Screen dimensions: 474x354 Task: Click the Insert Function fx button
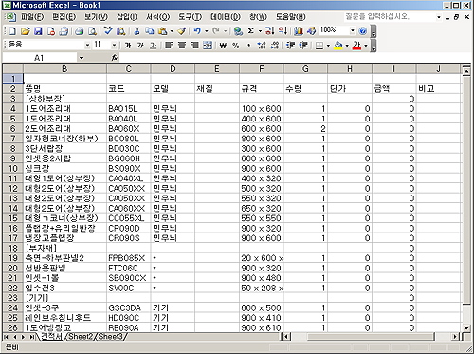tap(115, 58)
